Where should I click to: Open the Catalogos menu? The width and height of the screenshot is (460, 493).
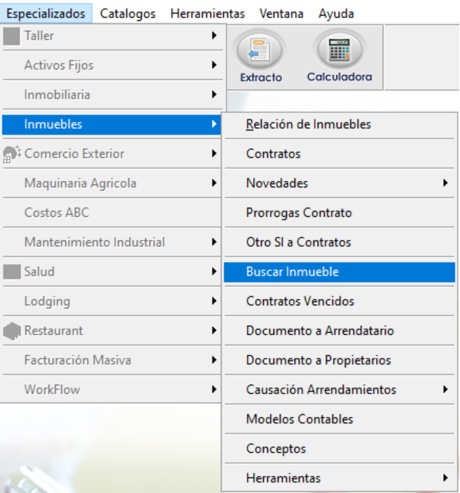click(x=128, y=13)
